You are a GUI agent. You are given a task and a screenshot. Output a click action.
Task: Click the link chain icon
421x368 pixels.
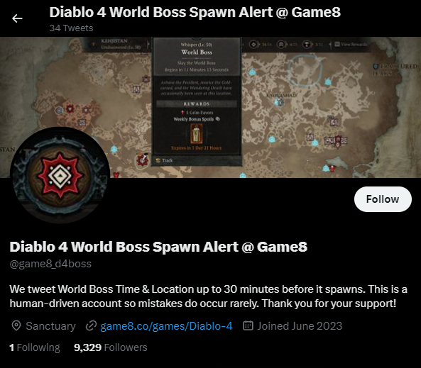[x=91, y=326]
